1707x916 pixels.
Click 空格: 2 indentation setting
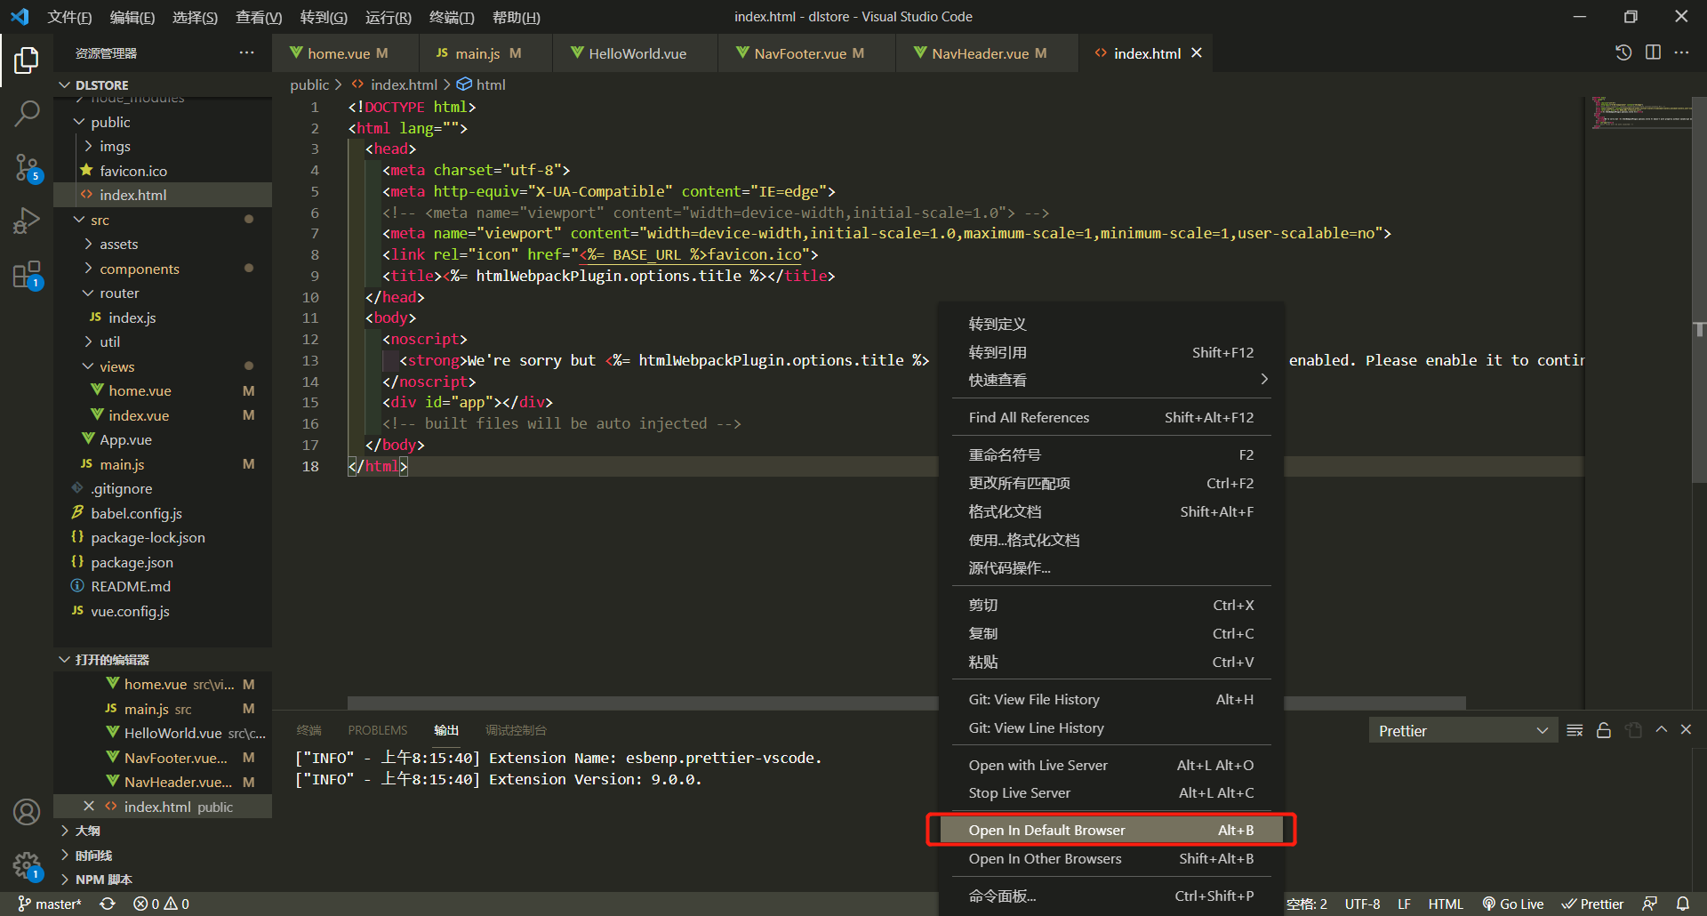tap(1307, 904)
